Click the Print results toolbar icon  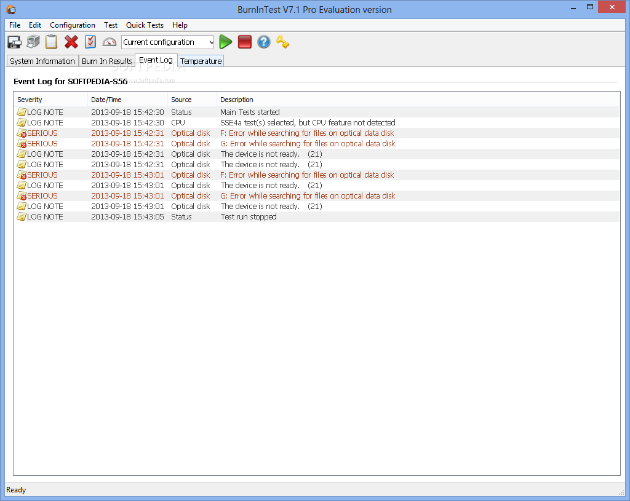pyautogui.click(x=33, y=42)
